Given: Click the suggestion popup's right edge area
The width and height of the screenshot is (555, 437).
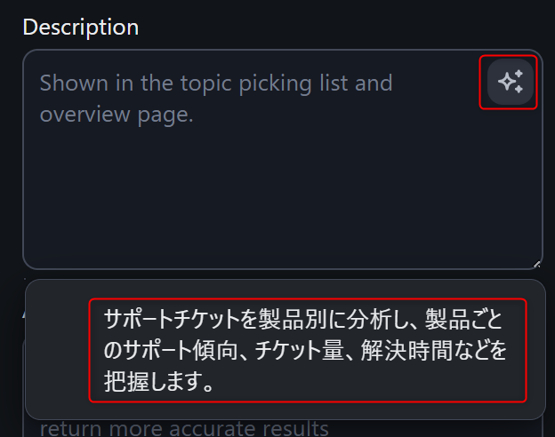Looking at the screenshot, I should [x=536, y=350].
